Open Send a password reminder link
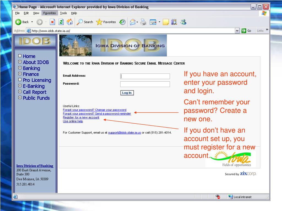 click(97, 113)
